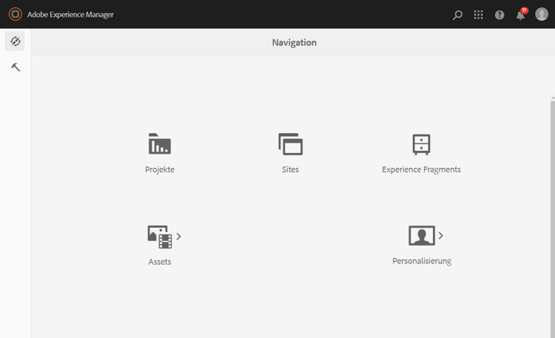
Task: Click the Adobe Experience Manager logo icon
Action: click(x=16, y=14)
